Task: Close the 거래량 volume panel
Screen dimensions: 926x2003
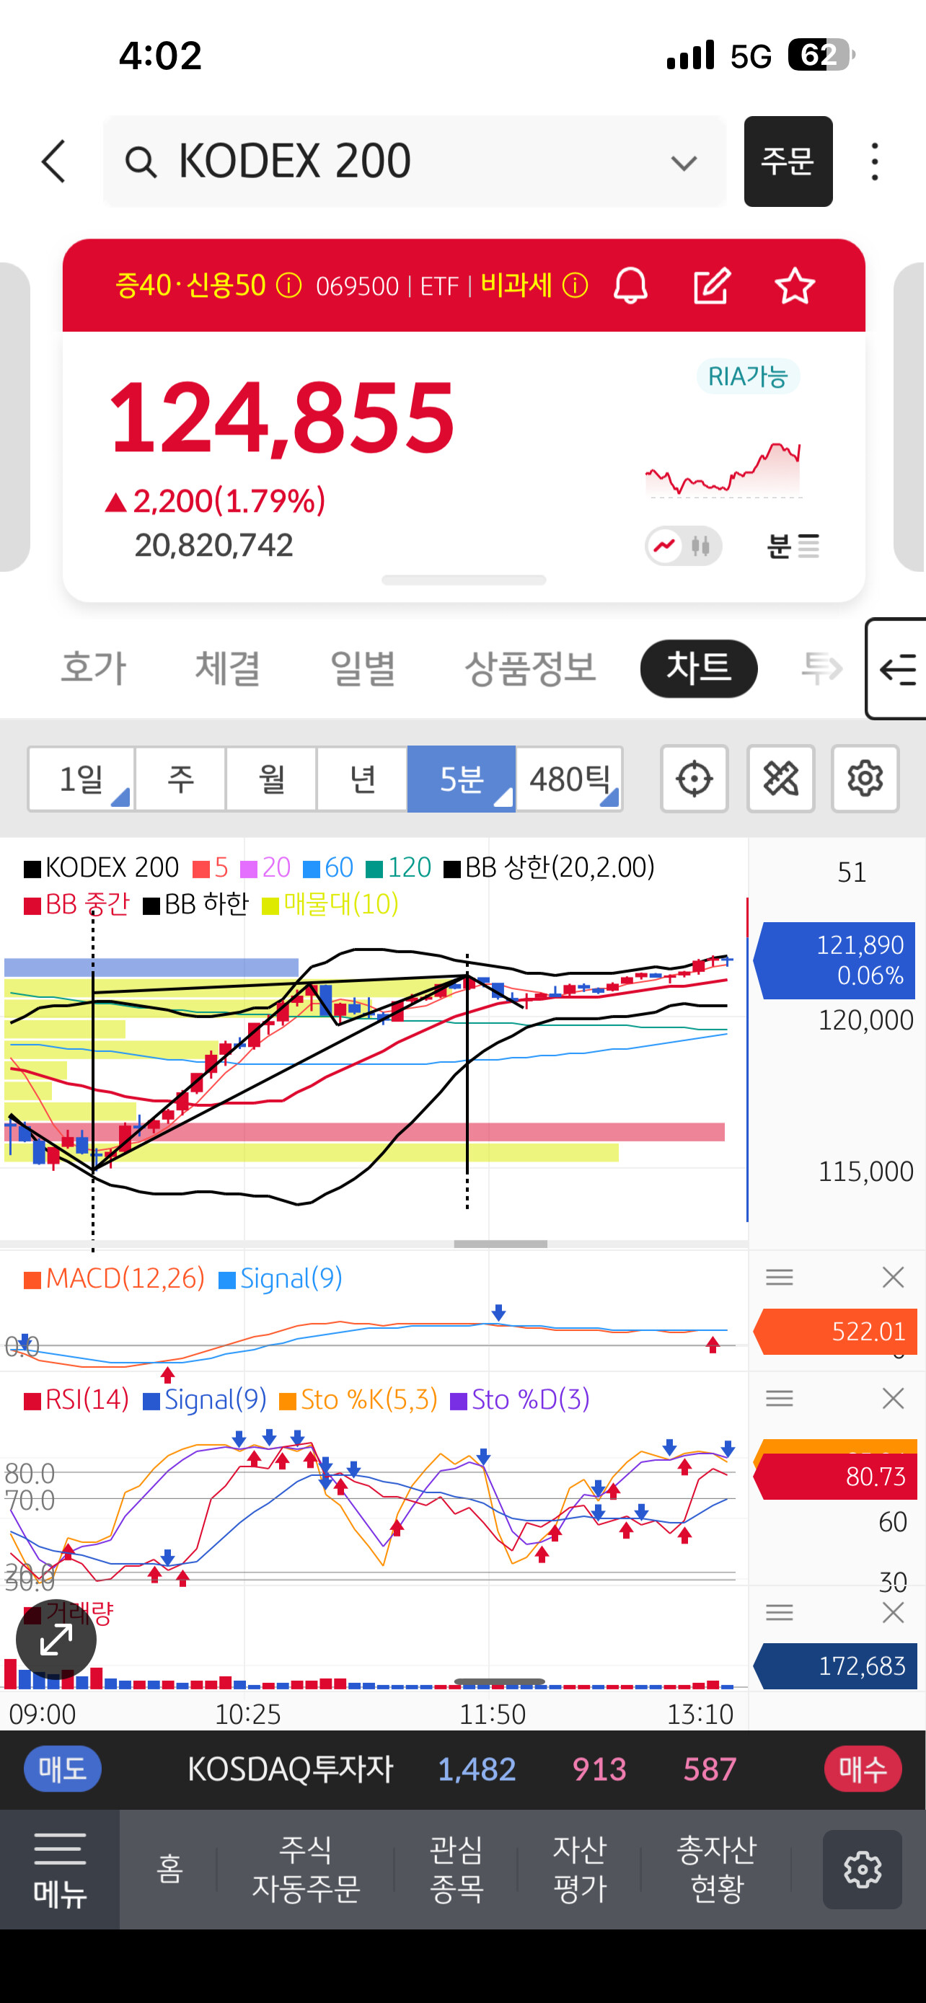Action: pyautogui.click(x=894, y=1612)
